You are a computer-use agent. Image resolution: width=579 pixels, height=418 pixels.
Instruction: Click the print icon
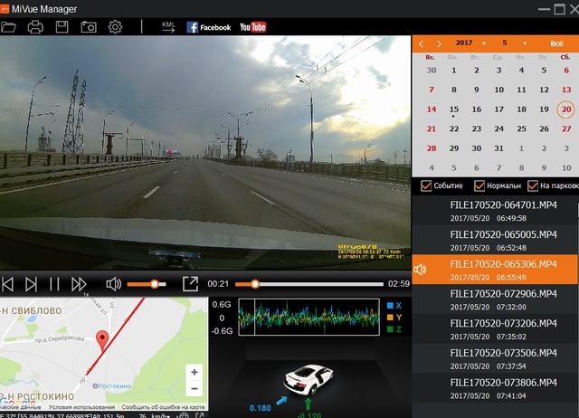click(35, 27)
